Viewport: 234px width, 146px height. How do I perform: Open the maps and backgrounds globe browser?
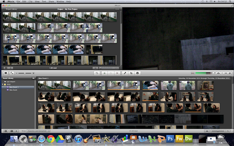point(230,73)
